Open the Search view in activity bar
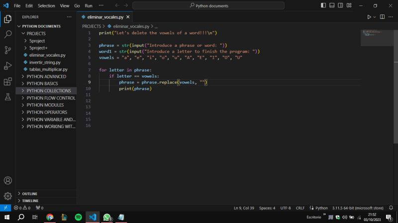This screenshot has height=223, width=398. (7, 34)
